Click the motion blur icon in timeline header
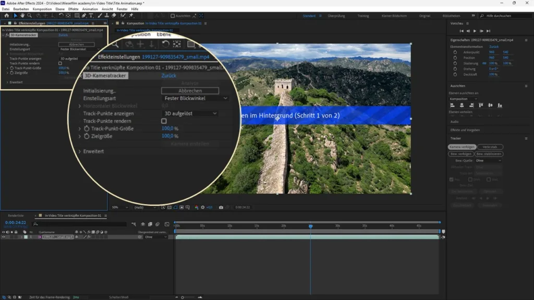The height and width of the screenshot is (300, 534). click(x=157, y=224)
